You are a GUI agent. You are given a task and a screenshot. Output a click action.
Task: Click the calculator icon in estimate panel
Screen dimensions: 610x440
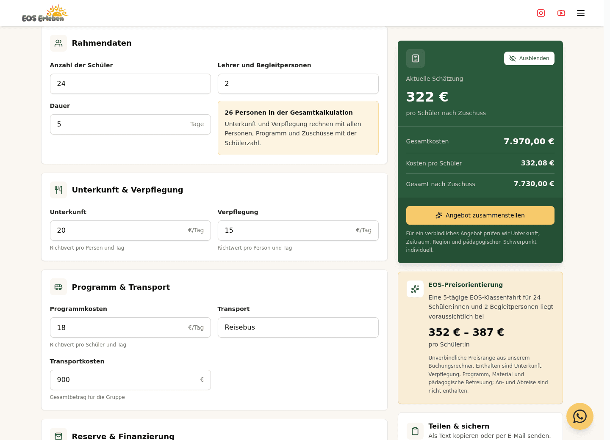tap(416, 58)
